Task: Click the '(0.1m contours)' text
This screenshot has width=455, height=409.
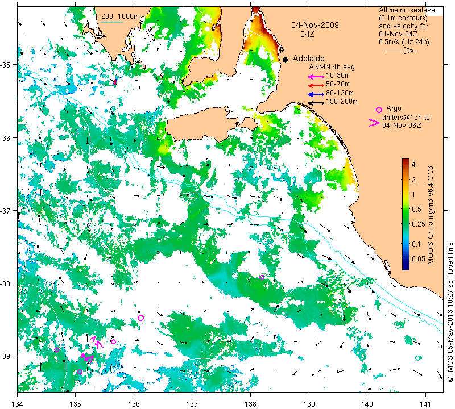Action: click(403, 18)
